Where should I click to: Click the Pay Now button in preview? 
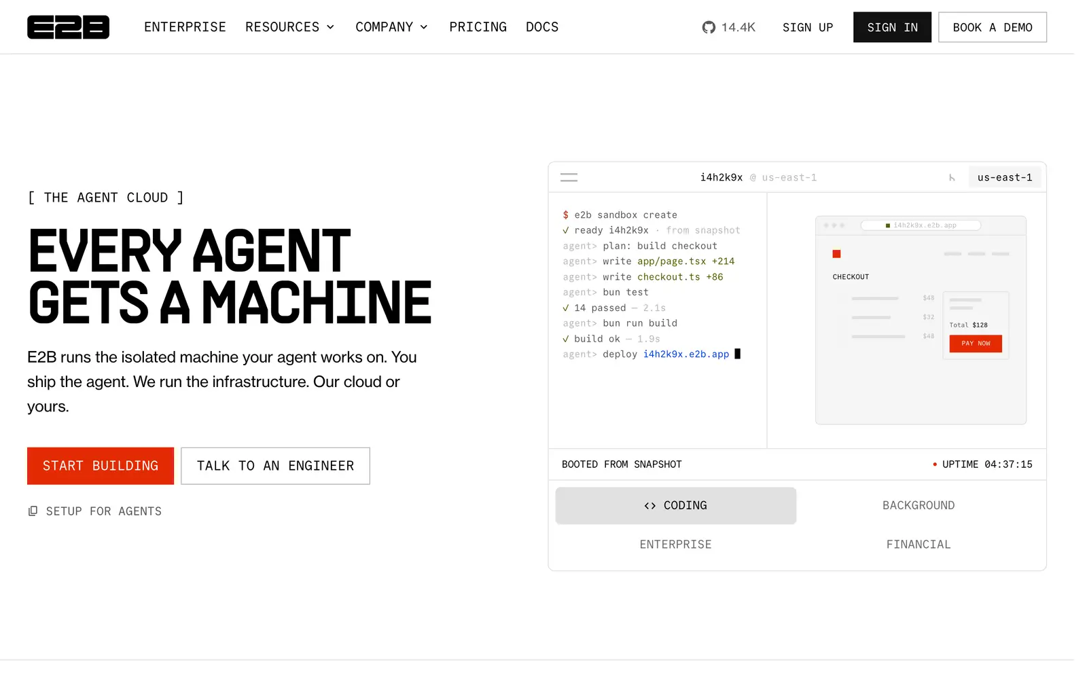976,344
